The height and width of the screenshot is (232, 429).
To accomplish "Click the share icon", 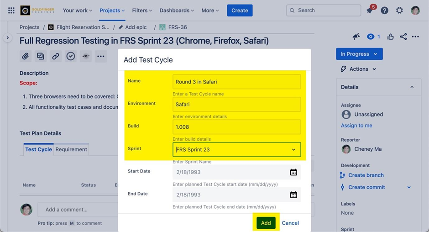I will 403,37.
